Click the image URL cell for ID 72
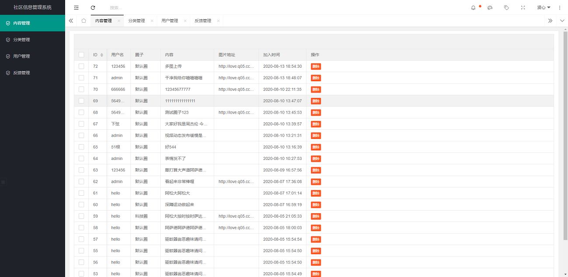The width and height of the screenshot is (568, 277). click(x=236, y=66)
